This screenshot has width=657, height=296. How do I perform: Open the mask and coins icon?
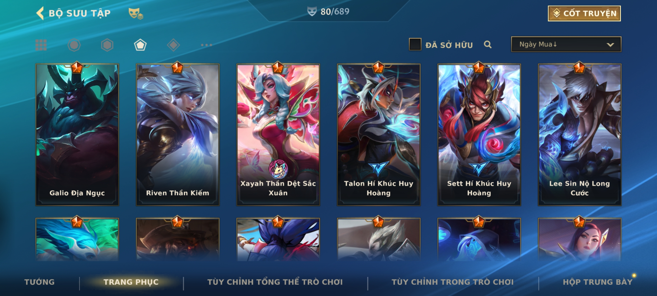pyautogui.click(x=136, y=13)
